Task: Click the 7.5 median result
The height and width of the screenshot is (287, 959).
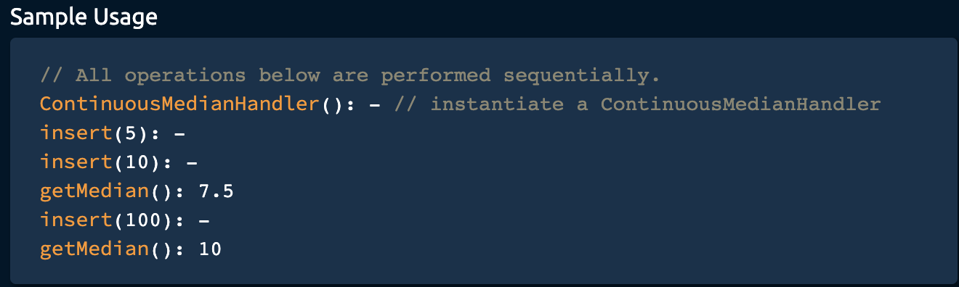Action: click(x=216, y=191)
